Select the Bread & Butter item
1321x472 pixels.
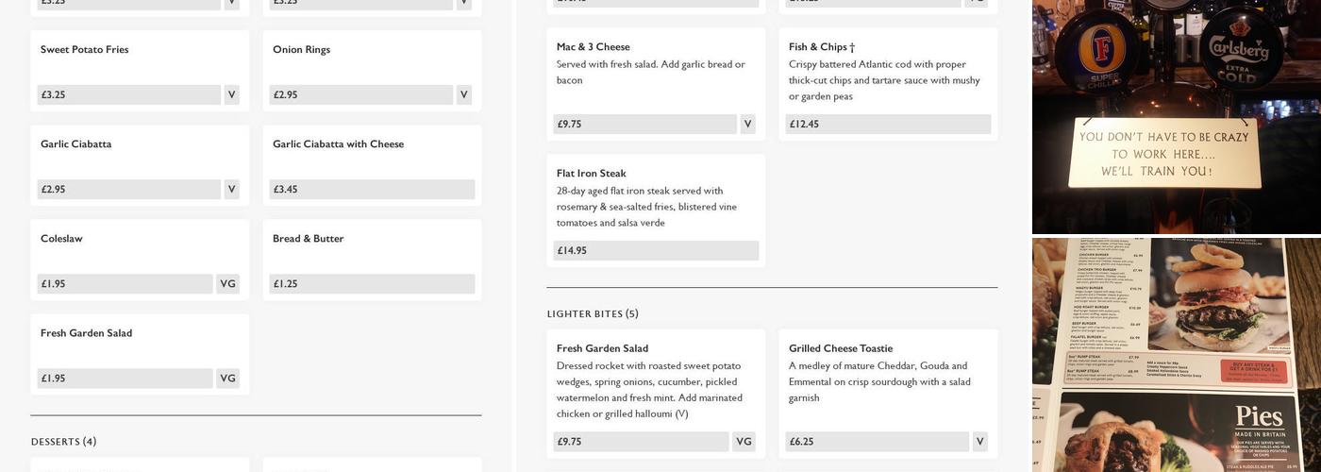pos(372,260)
